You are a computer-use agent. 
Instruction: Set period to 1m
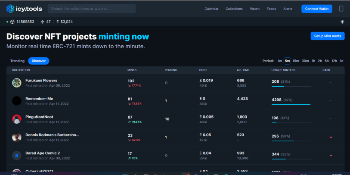(x=280, y=61)
